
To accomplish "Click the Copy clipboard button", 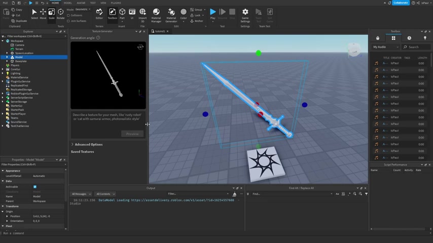I will (x=17, y=10).
